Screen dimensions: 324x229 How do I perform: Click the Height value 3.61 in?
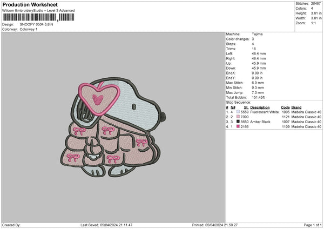(316, 13)
